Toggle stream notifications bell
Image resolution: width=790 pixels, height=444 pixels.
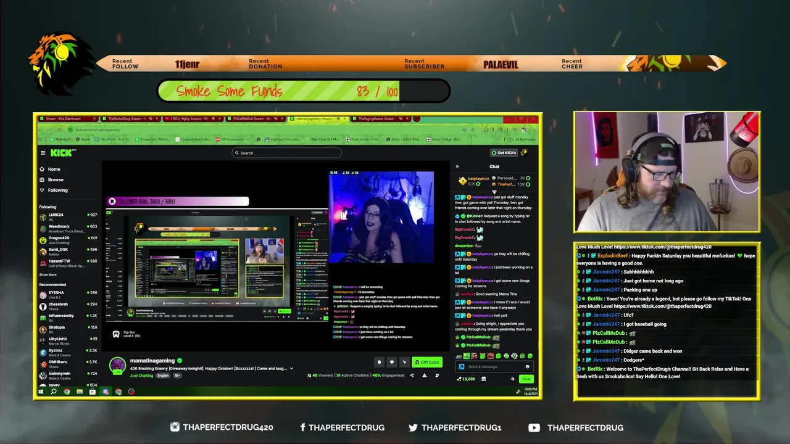point(379,362)
